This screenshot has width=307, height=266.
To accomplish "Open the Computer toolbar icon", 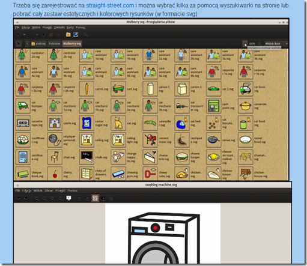I will [x=76, y=35].
